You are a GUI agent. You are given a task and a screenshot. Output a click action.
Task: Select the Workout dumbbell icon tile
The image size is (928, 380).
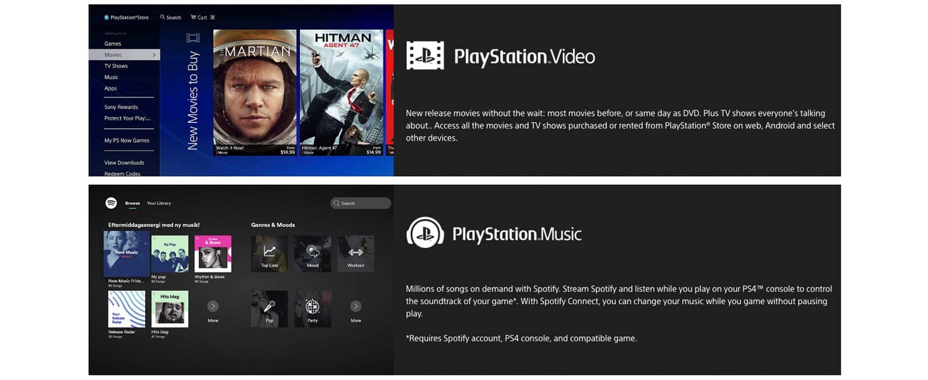click(356, 253)
